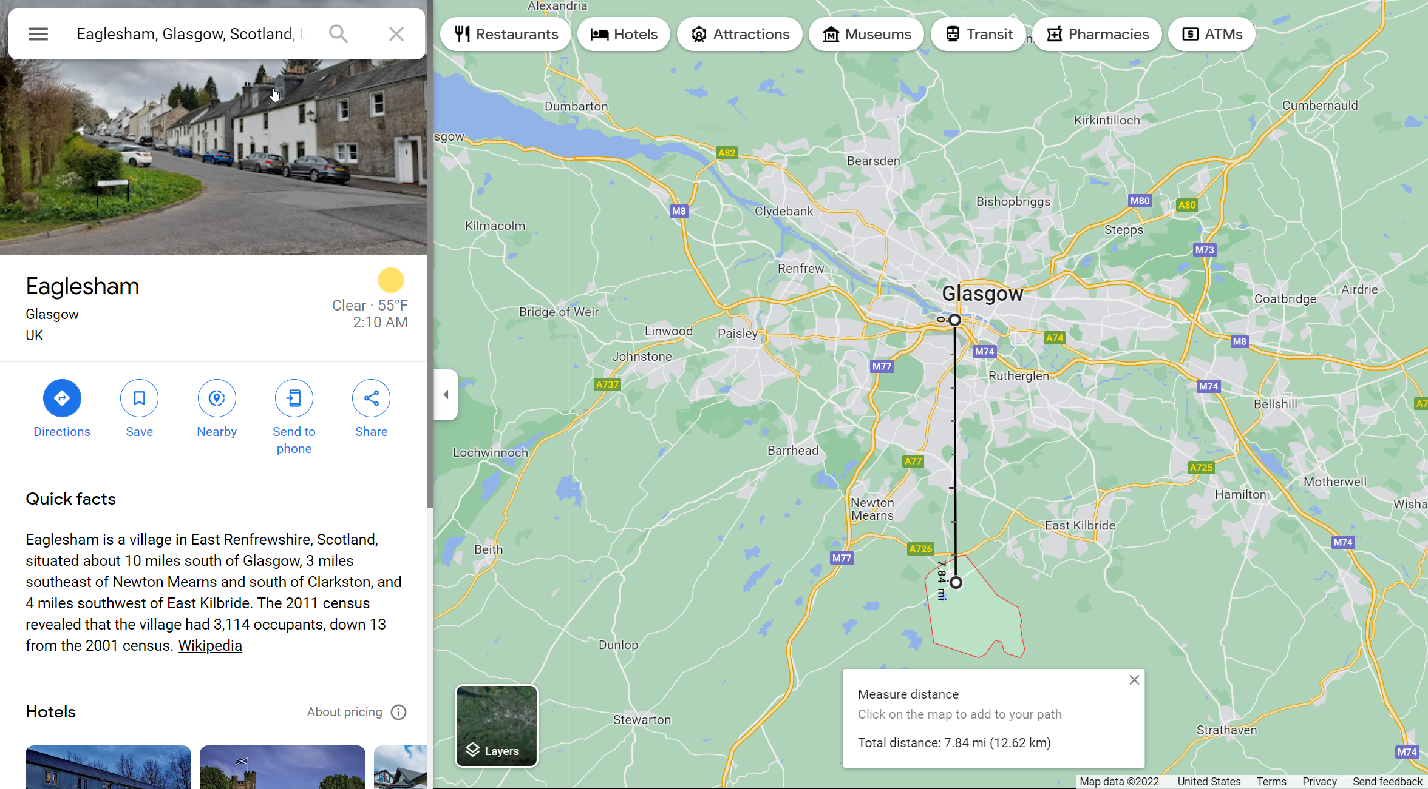Click the A737 road shield
This screenshot has width=1428, height=789.
607,384
